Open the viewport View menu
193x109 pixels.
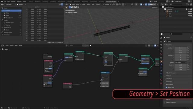click(x=84, y=5)
